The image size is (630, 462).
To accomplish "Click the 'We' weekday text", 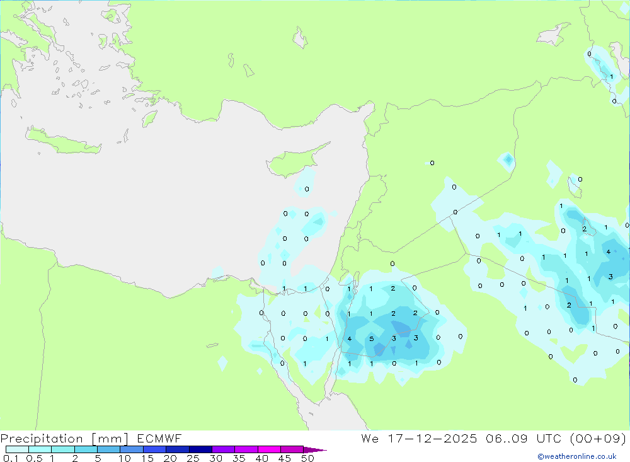I will 370,438.
